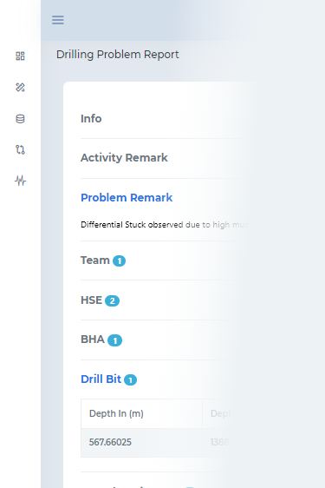The height and width of the screenshot is (488, 325).
Task: Open the database icon in sidebar
Action: (x=20, y=119)
